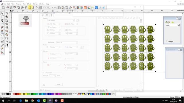Choose the Pan hand tool
The image size is (184, 103).
coord(7,42)
